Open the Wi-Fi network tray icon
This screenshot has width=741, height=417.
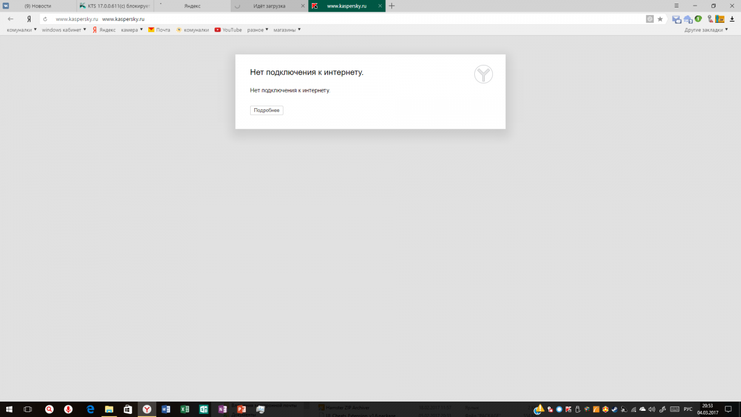pos(634,409)
